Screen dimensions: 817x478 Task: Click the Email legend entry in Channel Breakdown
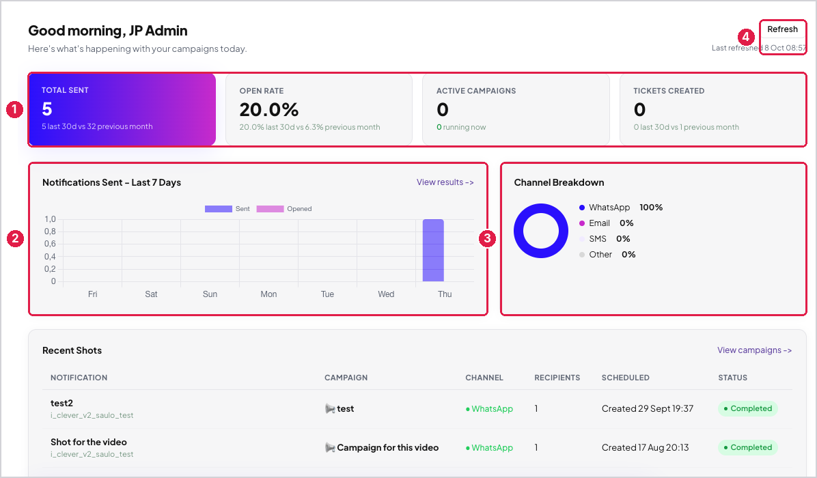[x=606, y=223]
